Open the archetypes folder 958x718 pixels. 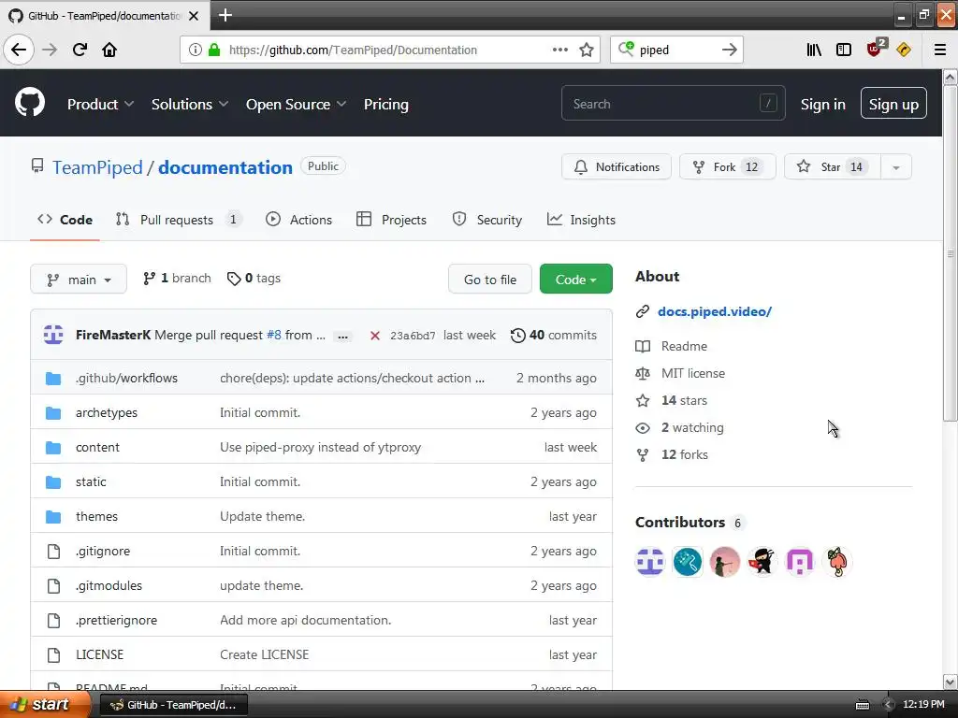[x=107, y=412]
